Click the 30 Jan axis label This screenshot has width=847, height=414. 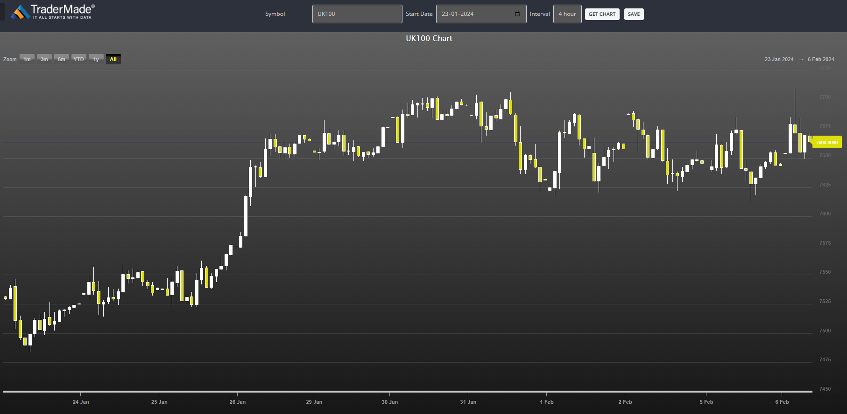tap(390, 402)
